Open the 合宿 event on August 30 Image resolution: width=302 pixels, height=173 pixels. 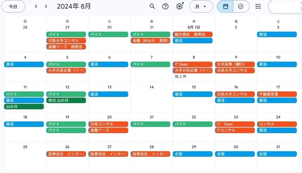(x=235, y=154)
